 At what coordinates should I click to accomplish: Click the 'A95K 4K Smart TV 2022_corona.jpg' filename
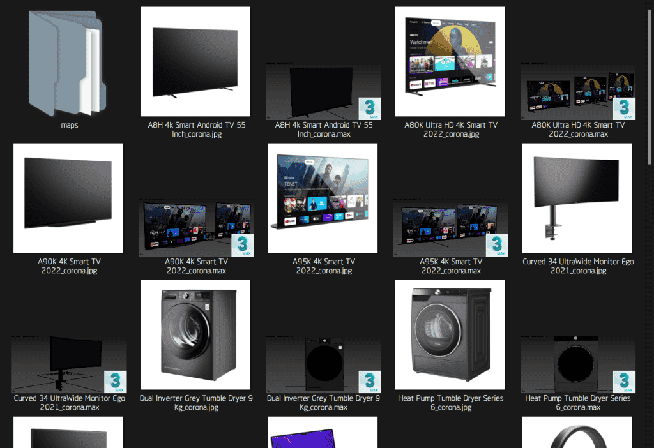click(324, 266)
